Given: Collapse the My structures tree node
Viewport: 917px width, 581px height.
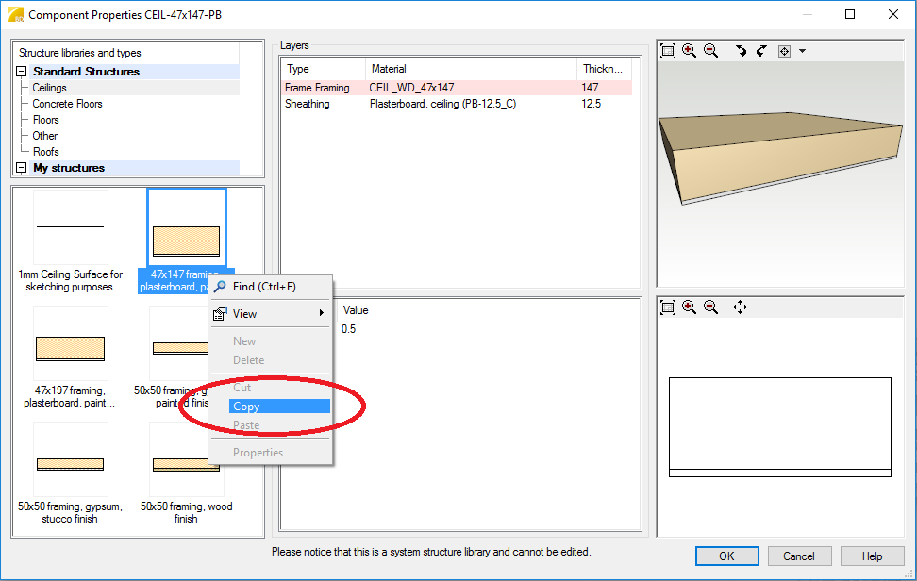Looking at the screenshot, I should point(21,168).
